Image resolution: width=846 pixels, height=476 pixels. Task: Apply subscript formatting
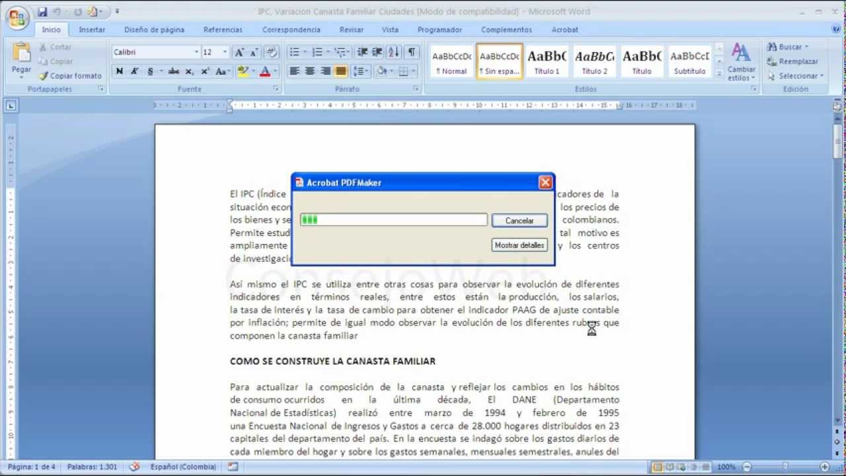click(x=190, y=71)
